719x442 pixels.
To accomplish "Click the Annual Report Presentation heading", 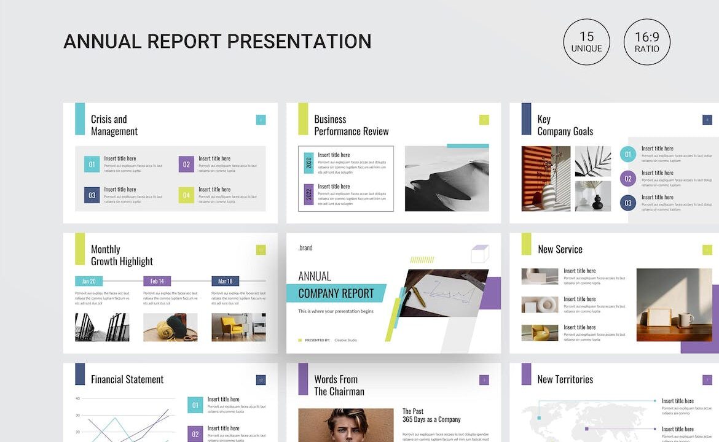I will point(218,42).
